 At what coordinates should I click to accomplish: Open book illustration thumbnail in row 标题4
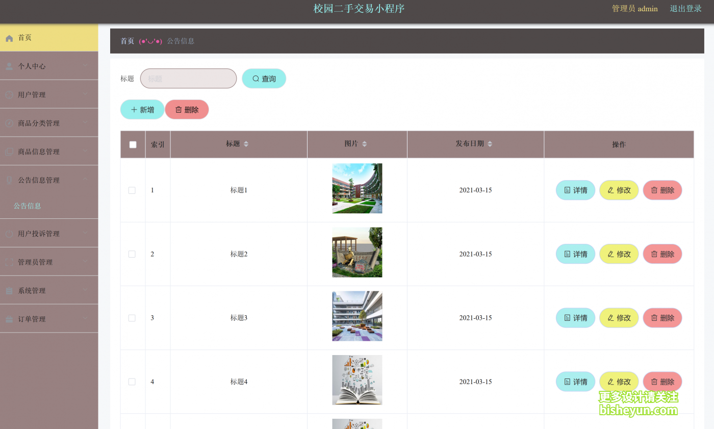357,380
